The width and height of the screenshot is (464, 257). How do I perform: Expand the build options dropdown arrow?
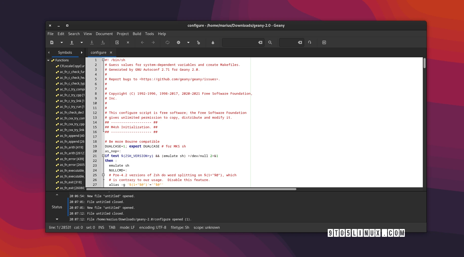pos(188,42)
